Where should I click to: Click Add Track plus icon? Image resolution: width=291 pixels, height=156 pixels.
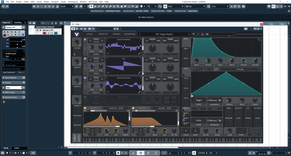click(x=30, y=23)
